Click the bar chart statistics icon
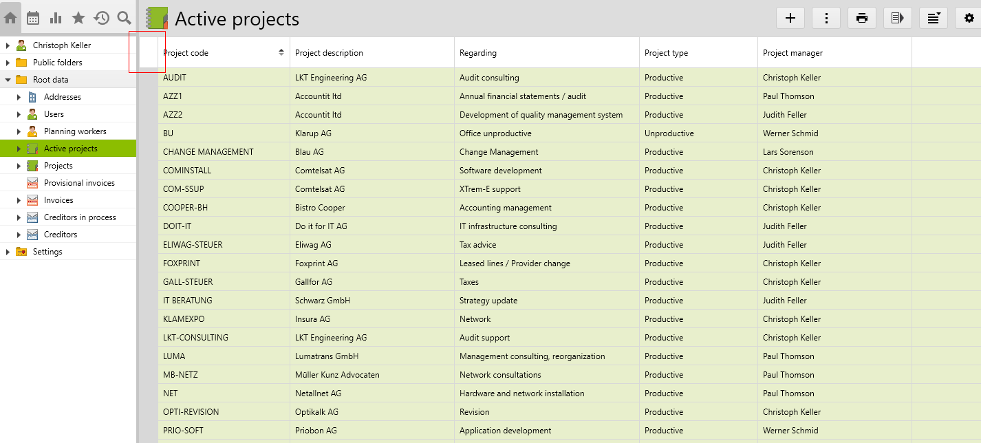Viewport: 981px width, 443px height. pos(56,19)
